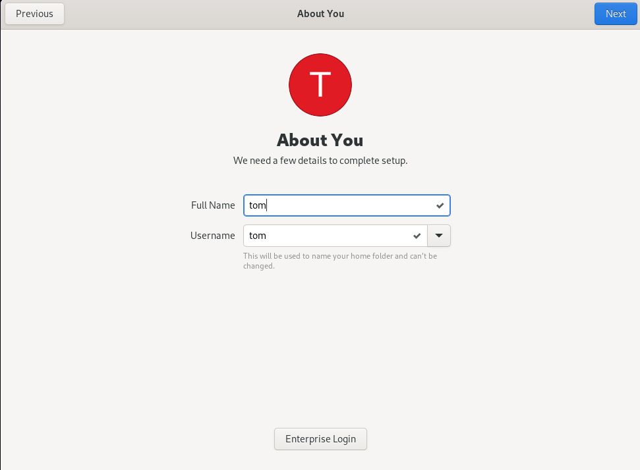Click the large bold 'About You' heading
Screen dimensions: 640x470
pyautogui.click(x=320, y=140)
